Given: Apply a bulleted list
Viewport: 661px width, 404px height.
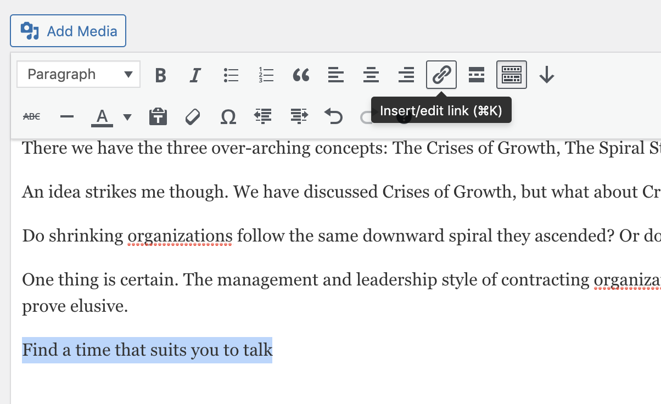Looking at the screenshot, I should coord(231,75).
